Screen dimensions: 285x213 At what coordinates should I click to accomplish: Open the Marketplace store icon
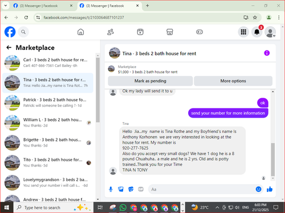170,32
